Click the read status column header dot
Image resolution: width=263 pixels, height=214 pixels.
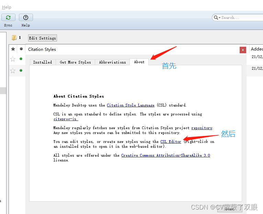(x=21, y=49)
